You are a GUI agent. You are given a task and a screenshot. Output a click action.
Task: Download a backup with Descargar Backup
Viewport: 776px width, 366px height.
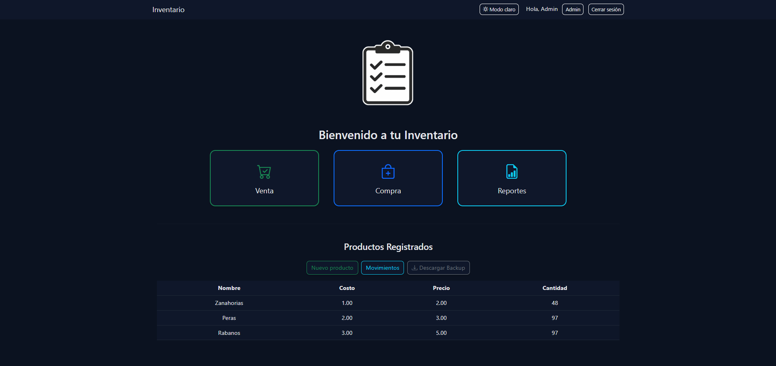click(438, 267)
